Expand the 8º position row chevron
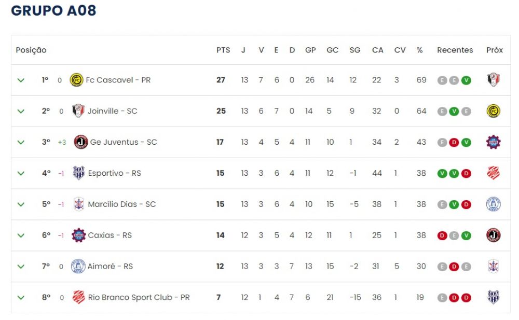Viewport: 519px width, 320px height. (x=21, y=298)
